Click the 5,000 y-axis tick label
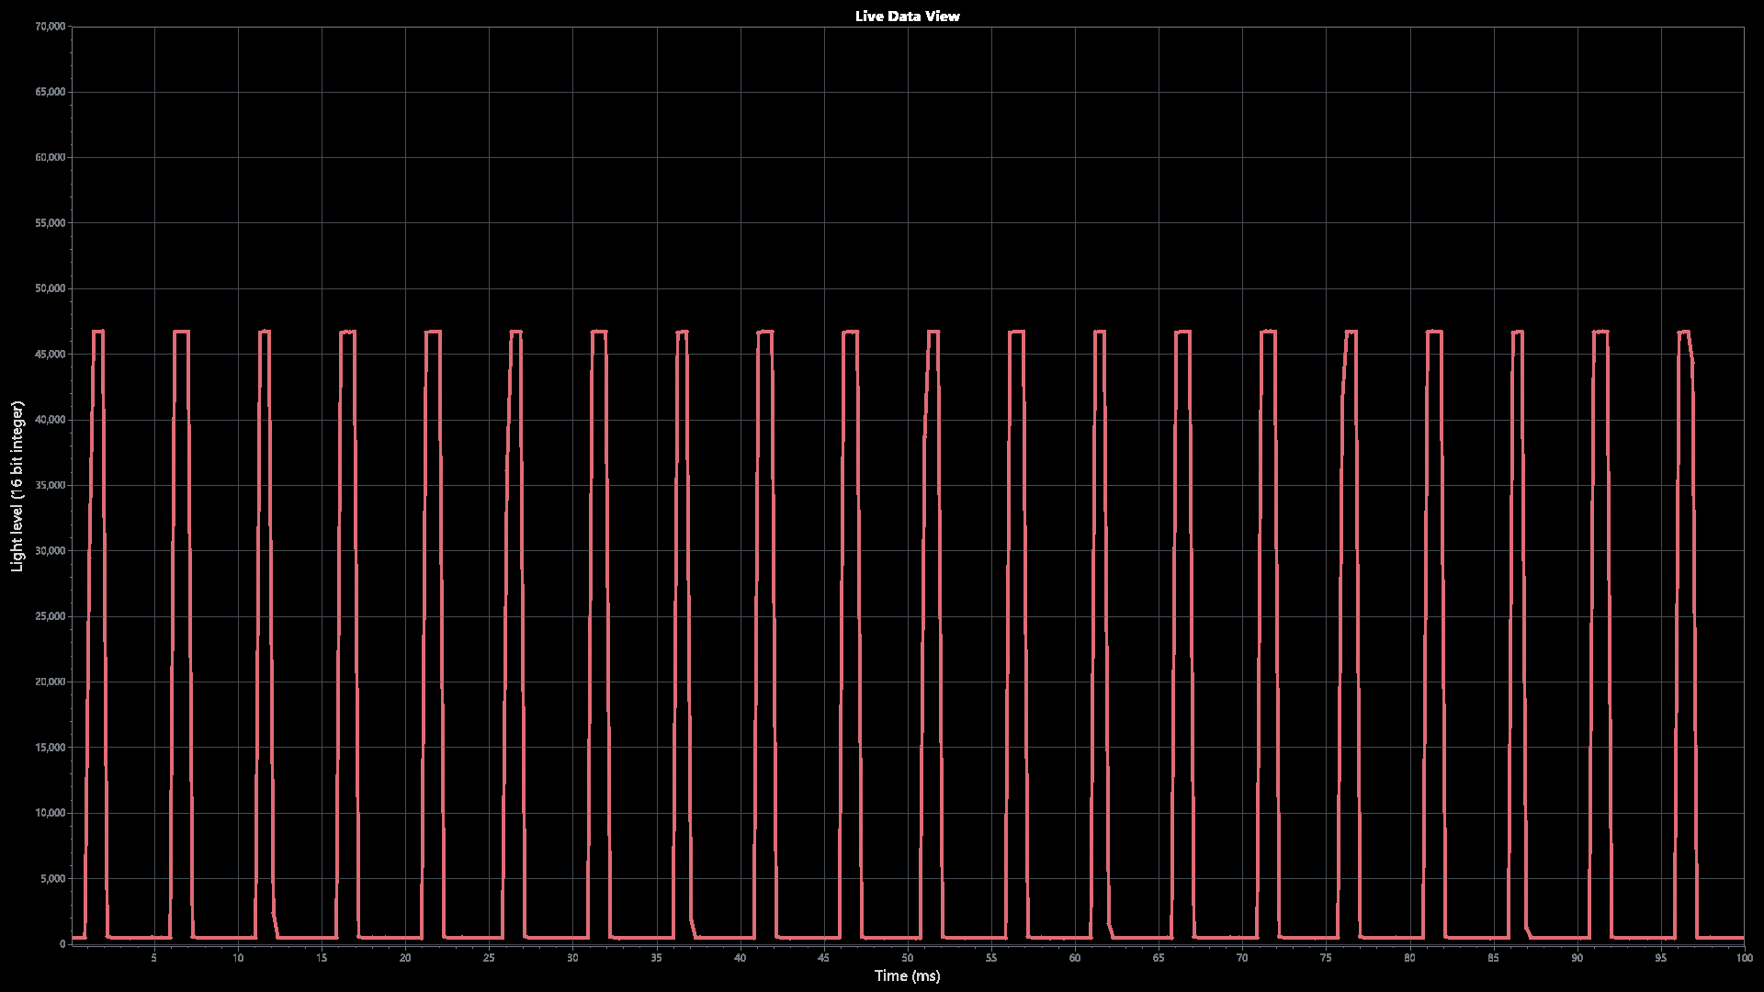1764x992 pixels. tap(52, 878)
